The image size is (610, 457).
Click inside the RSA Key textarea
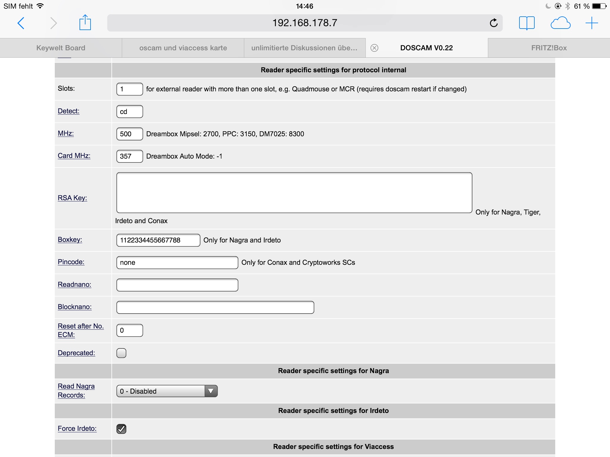[x=294, y=192]
